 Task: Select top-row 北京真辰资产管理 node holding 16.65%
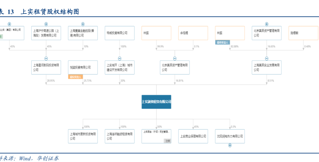coord(266,33)
